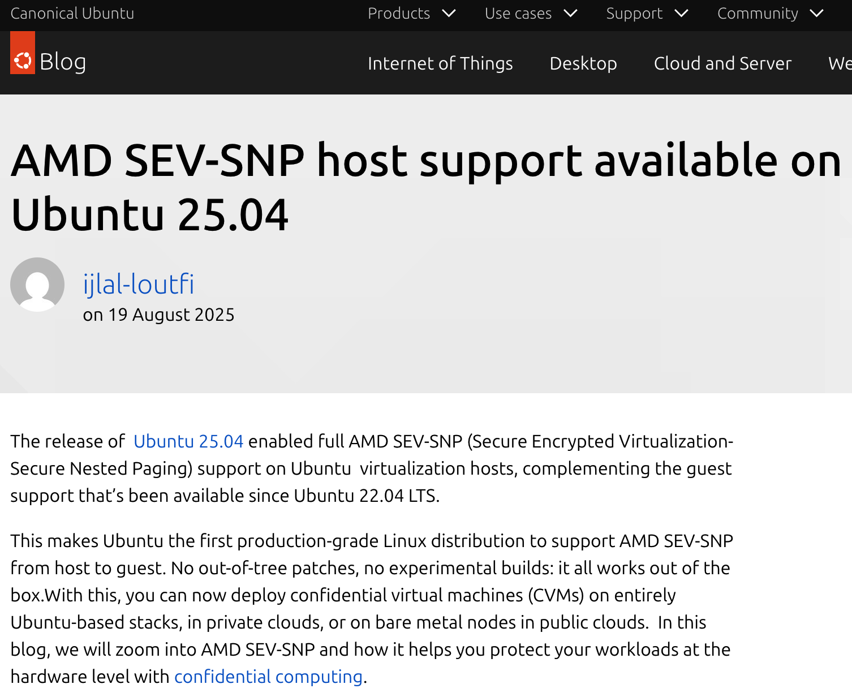Open the Cloud and Server category
852x697 pixels.
[722, 63]
